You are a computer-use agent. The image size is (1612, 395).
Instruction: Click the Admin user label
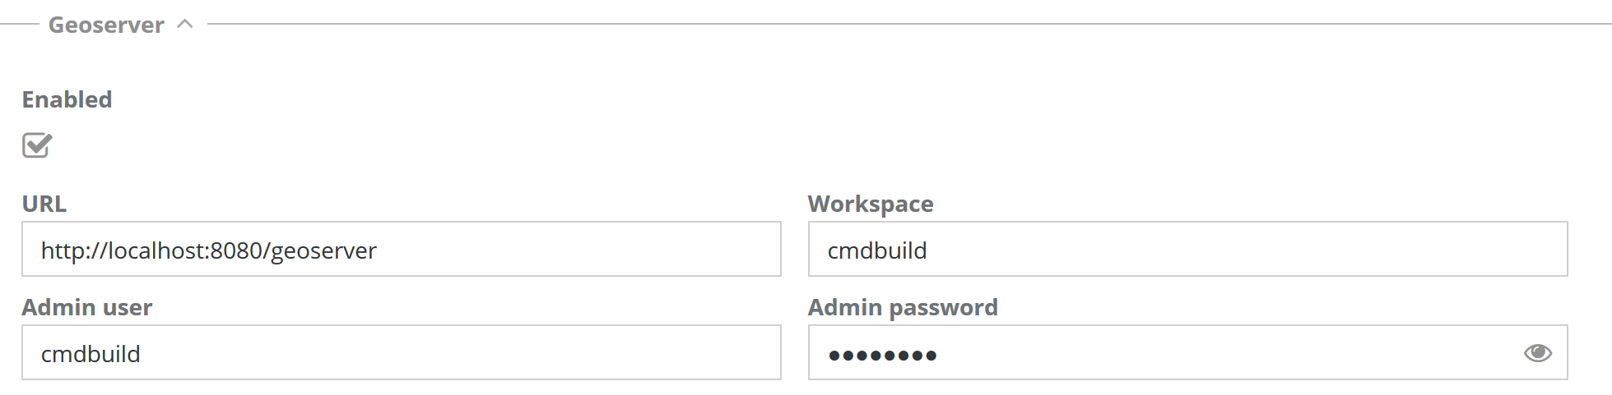[86, 307]
